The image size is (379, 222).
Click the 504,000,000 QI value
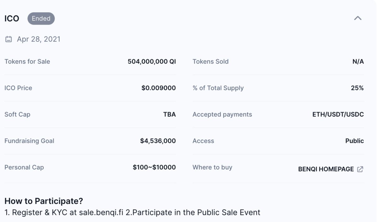click(x=152, y=61)
